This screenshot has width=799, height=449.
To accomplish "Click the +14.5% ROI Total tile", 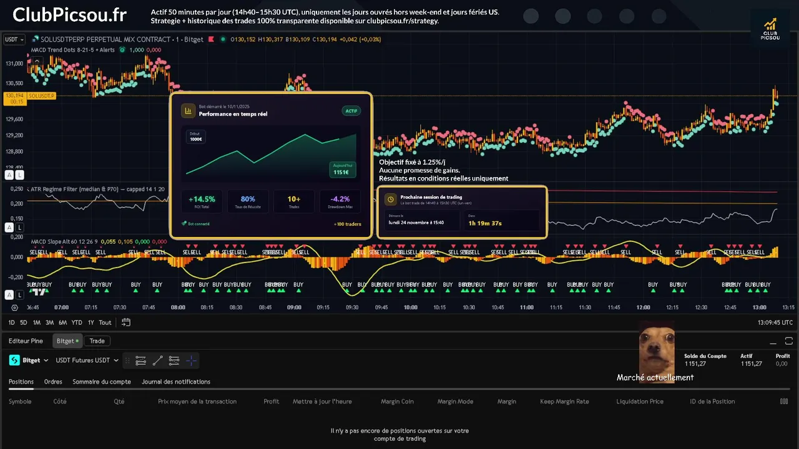I will pos(202,201).
